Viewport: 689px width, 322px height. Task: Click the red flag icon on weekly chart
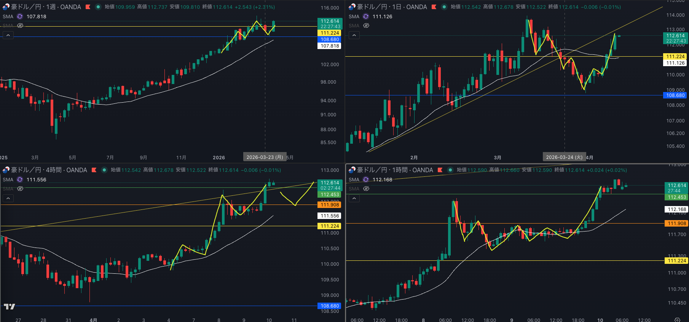tap(88, 7)
